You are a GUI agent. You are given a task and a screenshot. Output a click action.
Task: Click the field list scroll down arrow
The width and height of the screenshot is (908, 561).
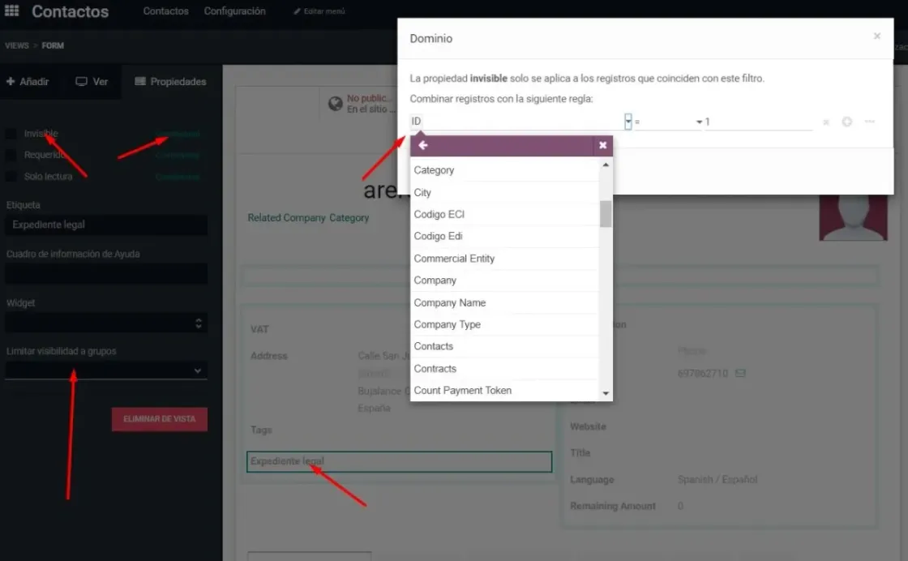click(x=606, y=393)
